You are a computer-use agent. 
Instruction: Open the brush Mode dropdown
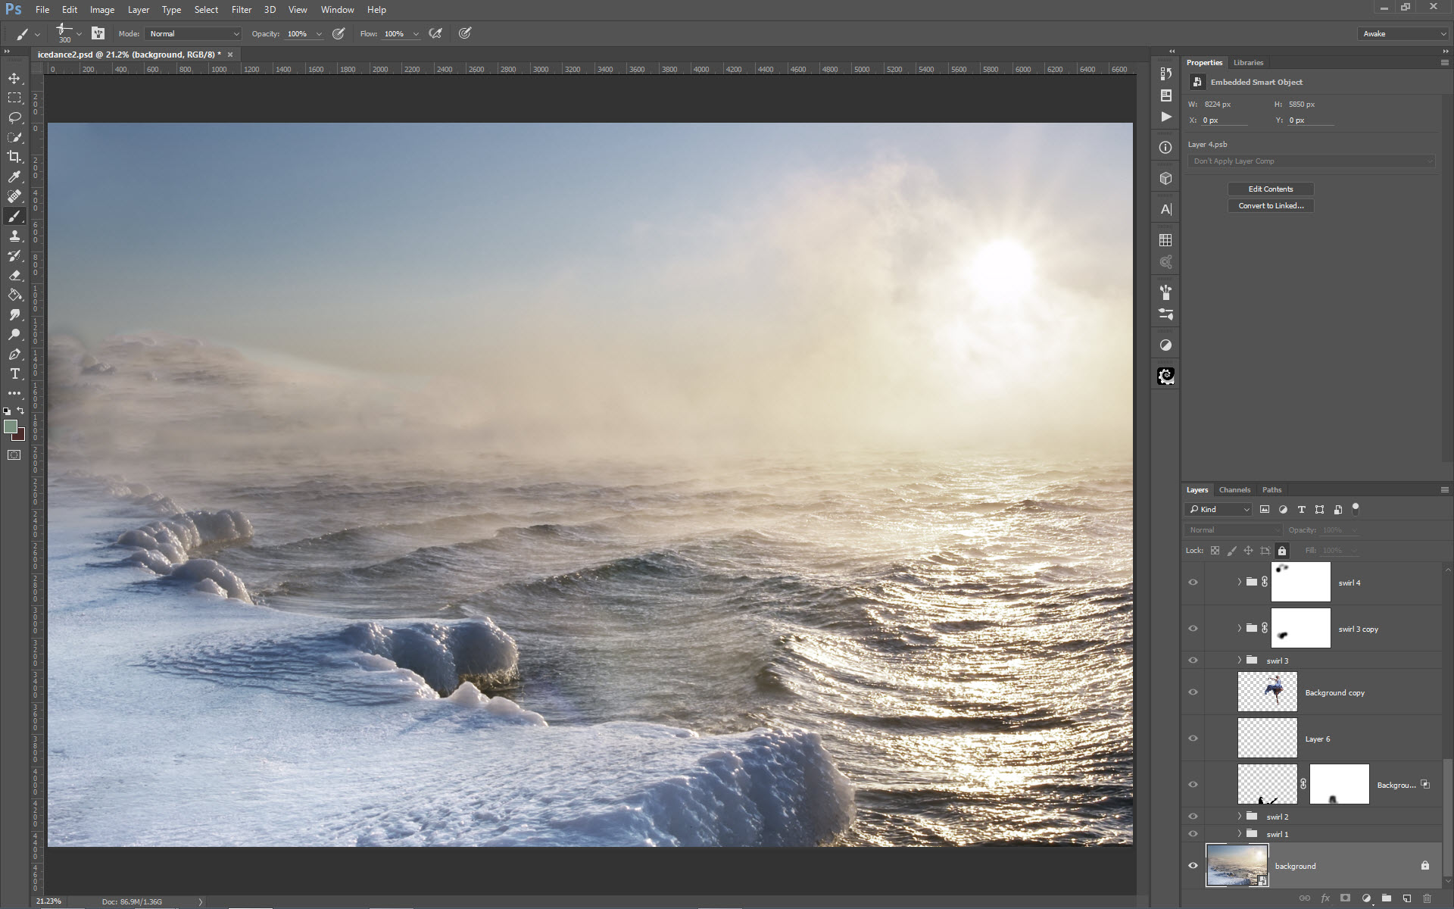[x=194, y=34]
